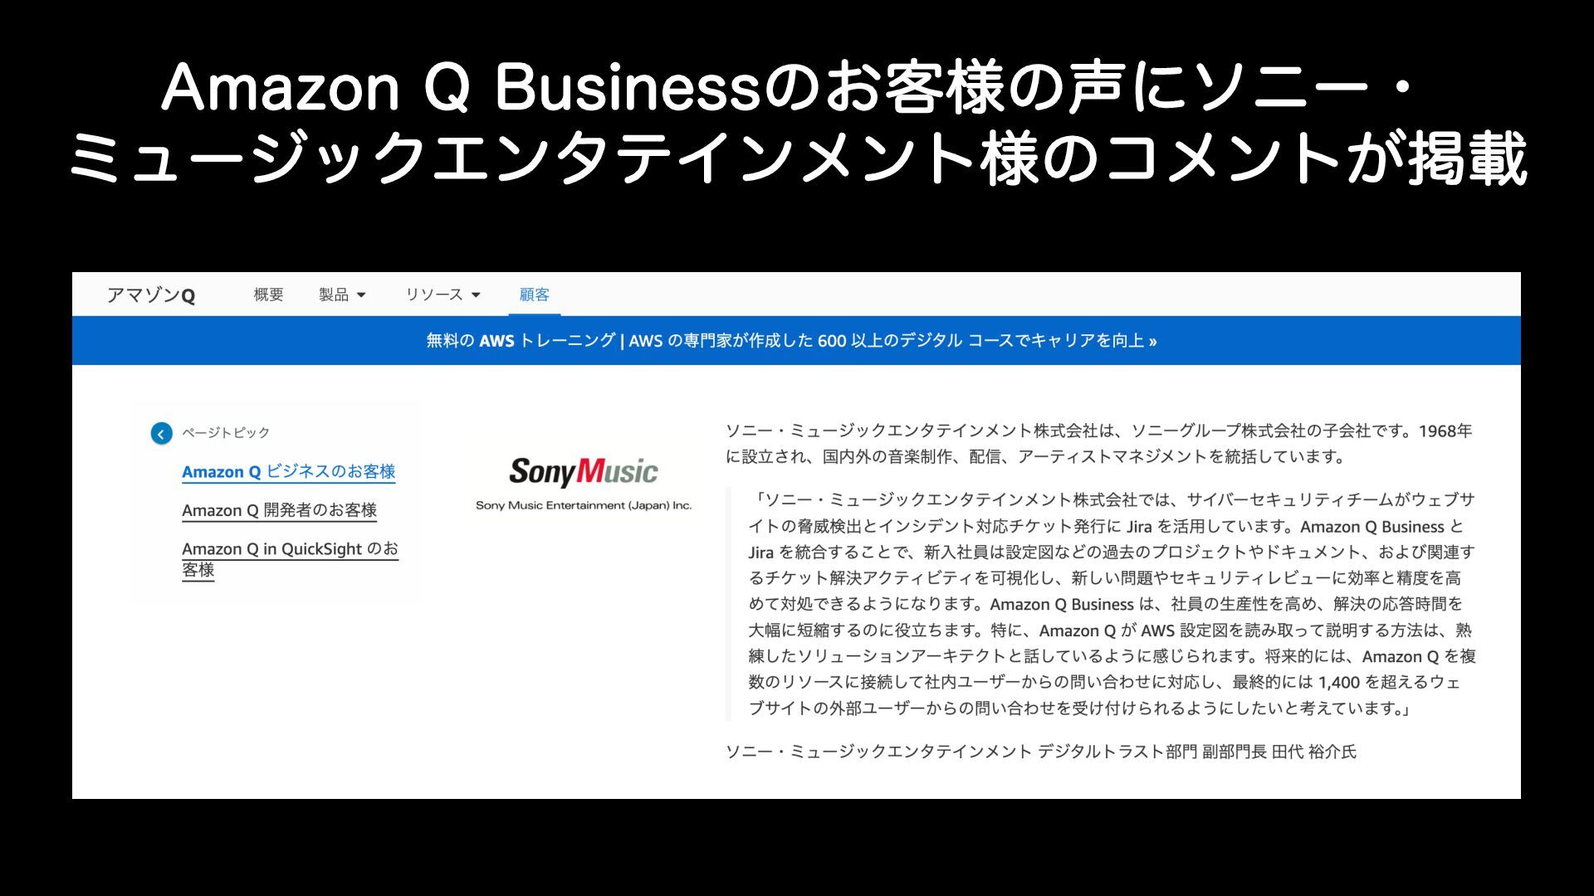The height and width of the screenshot is (896, 1594).
Task: Expand the 製品 dropdown arrow
Action: point(361,295)
